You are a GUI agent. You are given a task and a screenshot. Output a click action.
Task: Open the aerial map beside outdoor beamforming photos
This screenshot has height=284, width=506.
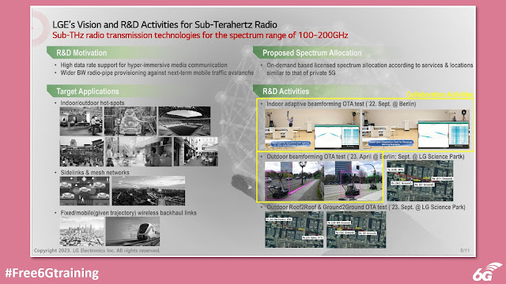pos(420,181)
